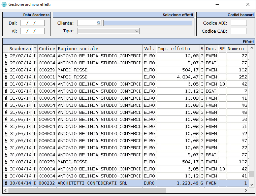Viewport: 256px width, 196px height.
Task: Click the Doc. column header
Action: [x=211, y=48]
